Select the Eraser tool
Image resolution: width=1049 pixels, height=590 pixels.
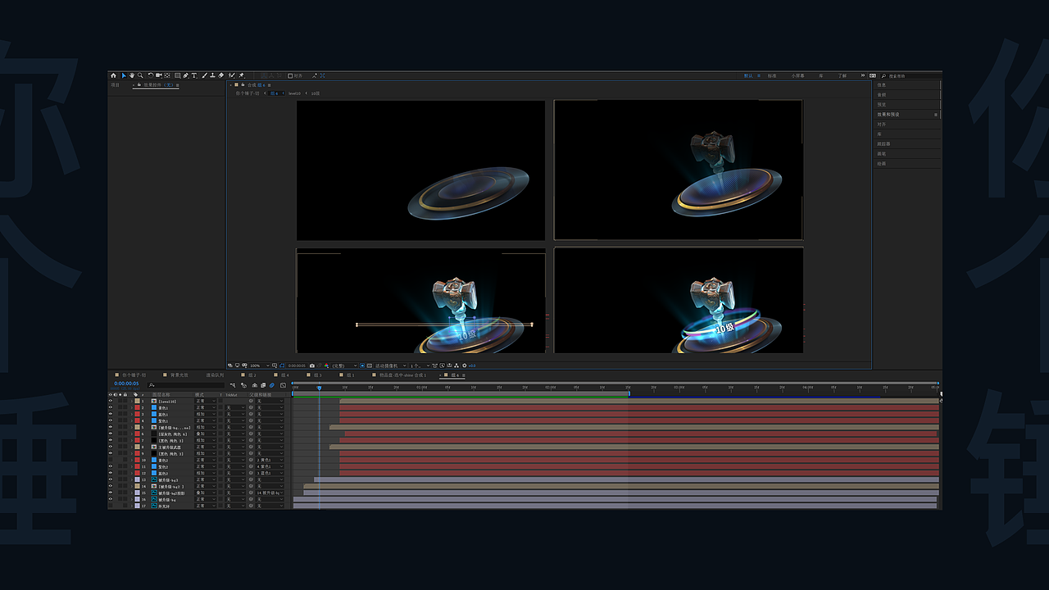pos(222,75)
